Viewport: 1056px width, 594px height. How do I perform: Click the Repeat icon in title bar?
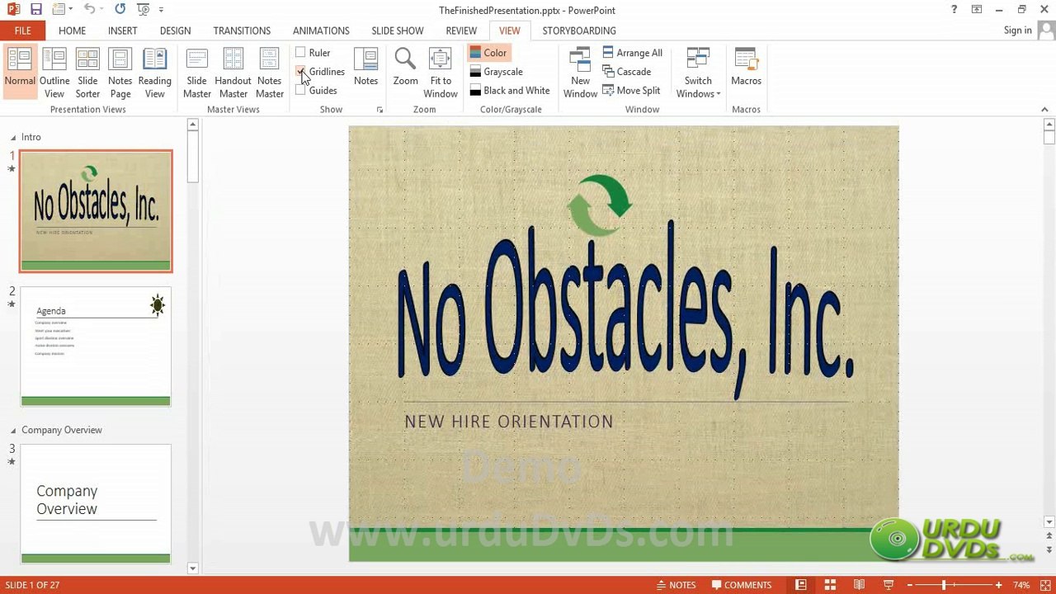tap(120, 10)
